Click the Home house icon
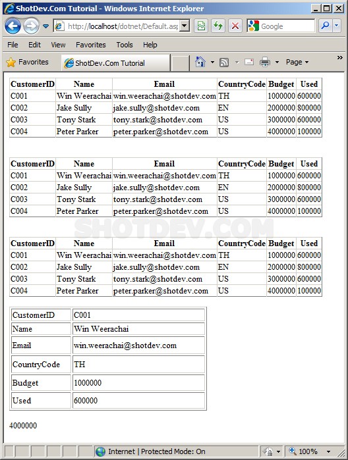 click(x=200, y=62)
